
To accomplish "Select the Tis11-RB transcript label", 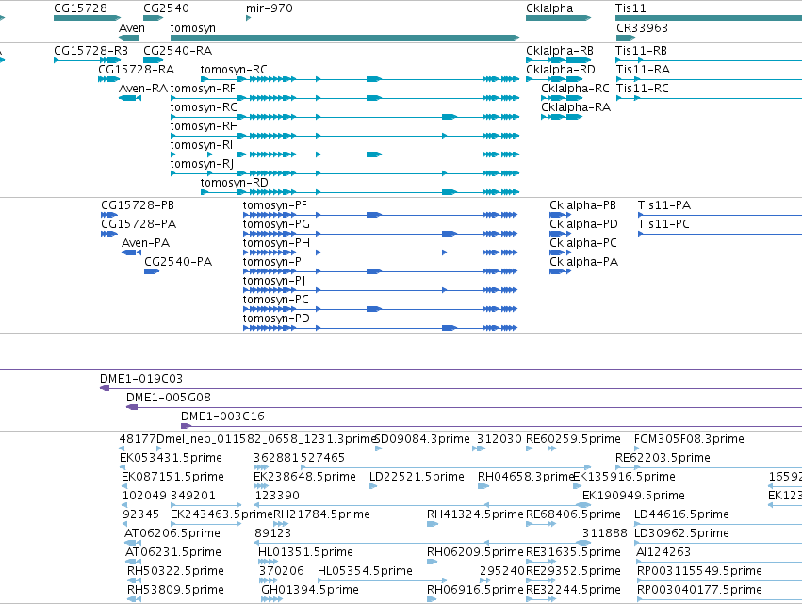I will click(641, 51).
